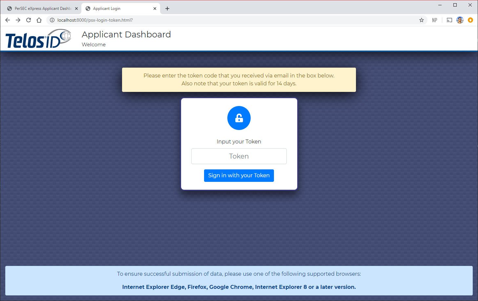This screenshot has width=478, height=301.
Task: Bookmark this page with star icon
Action: 422,20
